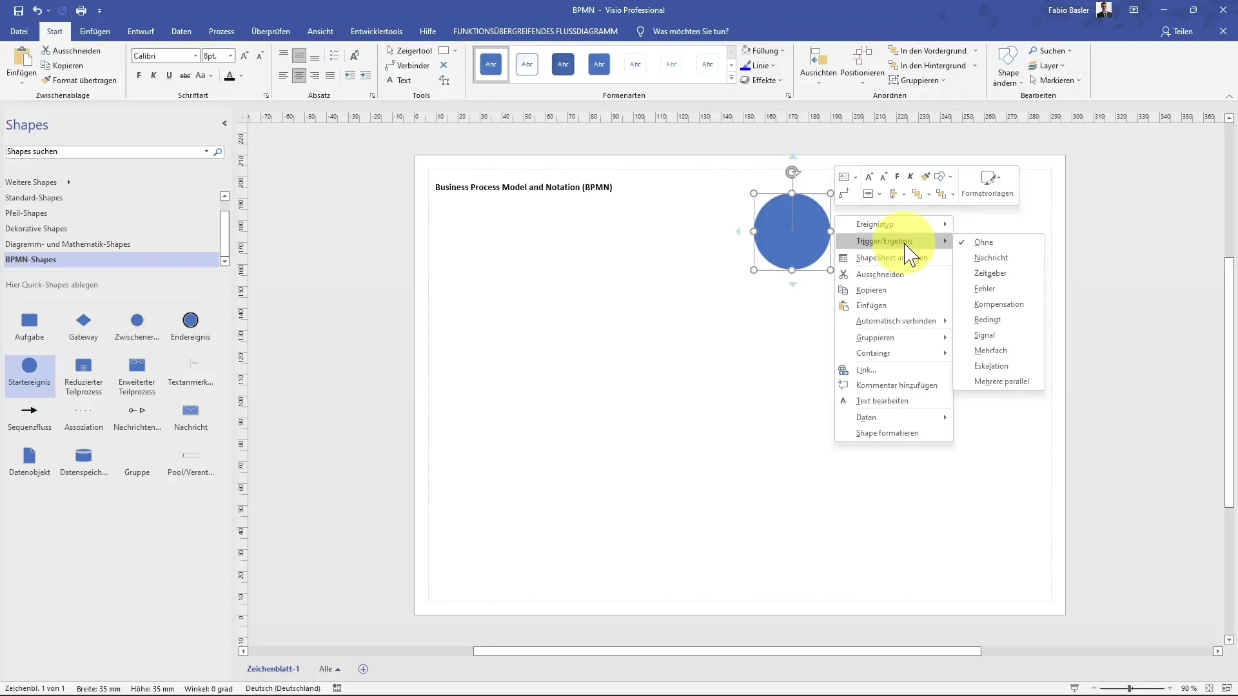Select the Nachricht envelope shape

pos(190,417)
